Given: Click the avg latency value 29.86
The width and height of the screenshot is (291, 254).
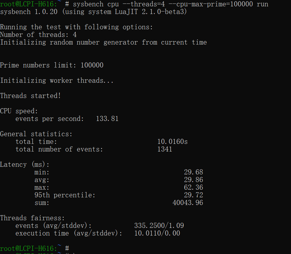Looking at the screenshot, I should [x=193, y=180].
